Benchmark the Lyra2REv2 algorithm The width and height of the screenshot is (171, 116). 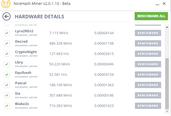click(148, 33)
